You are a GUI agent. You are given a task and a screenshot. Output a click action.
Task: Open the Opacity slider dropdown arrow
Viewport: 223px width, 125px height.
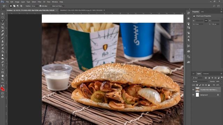221,82
